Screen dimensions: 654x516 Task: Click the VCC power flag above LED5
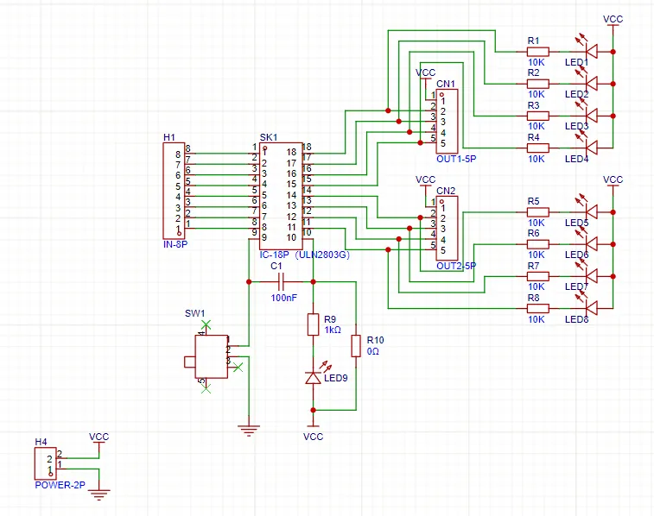pos(613,182)
